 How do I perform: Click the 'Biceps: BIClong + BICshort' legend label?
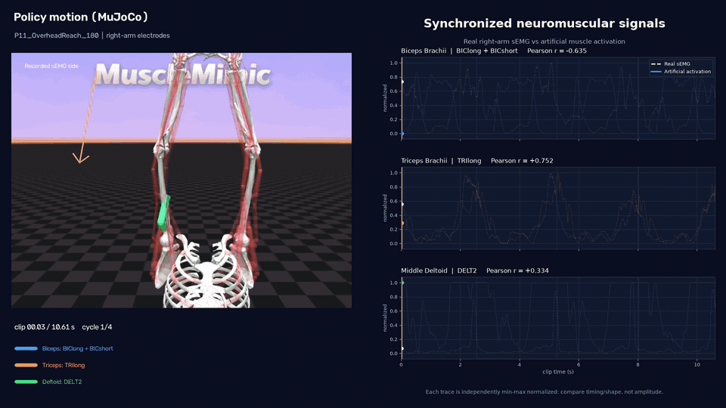(77, 349)
